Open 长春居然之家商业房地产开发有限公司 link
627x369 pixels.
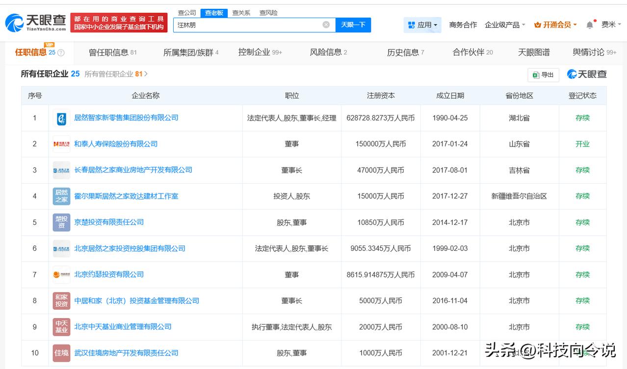pyautogui.click(x=133, y=170)
